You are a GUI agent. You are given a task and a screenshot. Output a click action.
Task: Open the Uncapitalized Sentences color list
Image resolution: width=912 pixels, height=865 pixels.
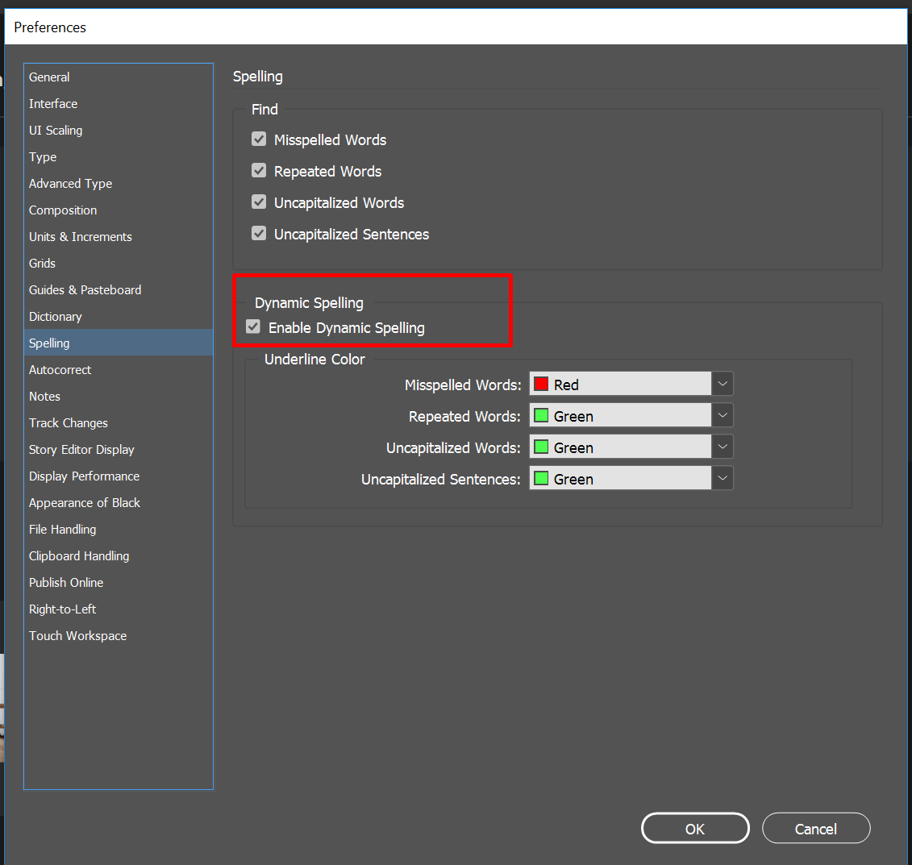[x=722, y=477]
